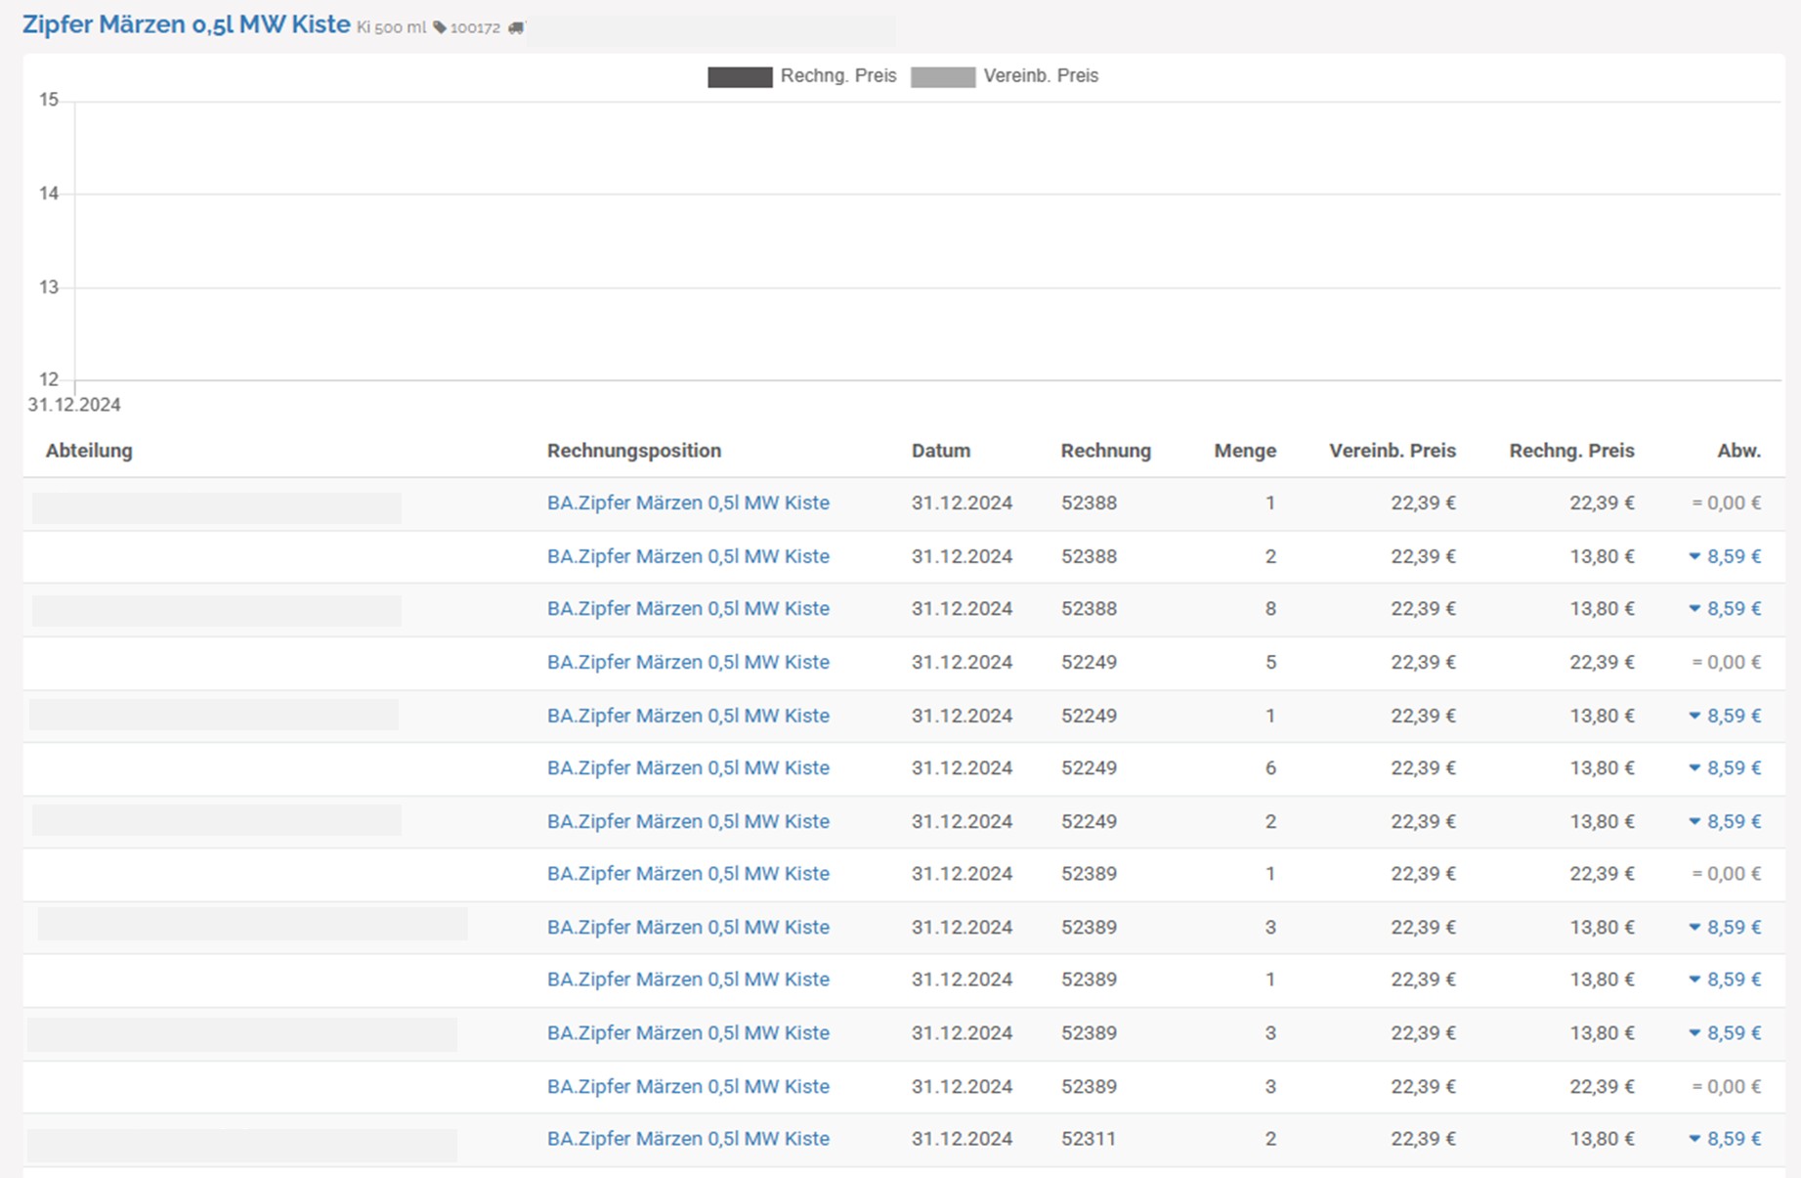Click the Vereinb. Preis legend label

1041,76
